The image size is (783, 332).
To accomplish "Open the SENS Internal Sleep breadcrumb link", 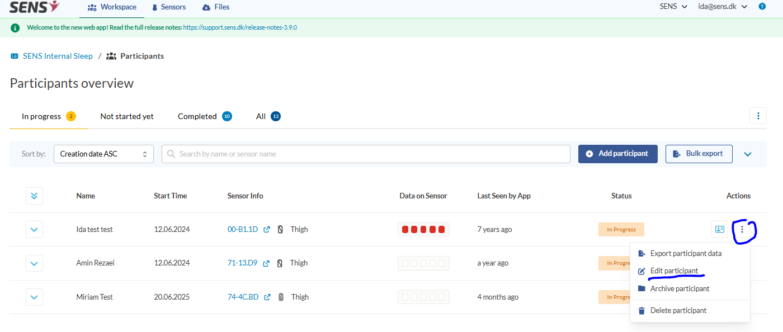I will coord(57,56).
